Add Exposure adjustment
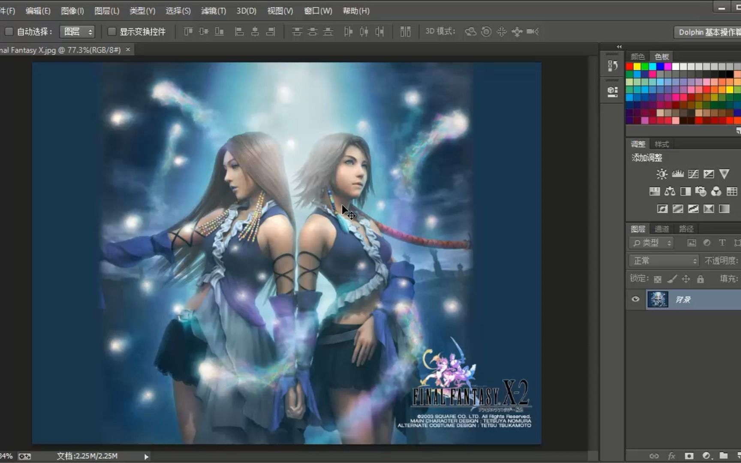Viewport: 741px width, 463px height. [708, 174]
